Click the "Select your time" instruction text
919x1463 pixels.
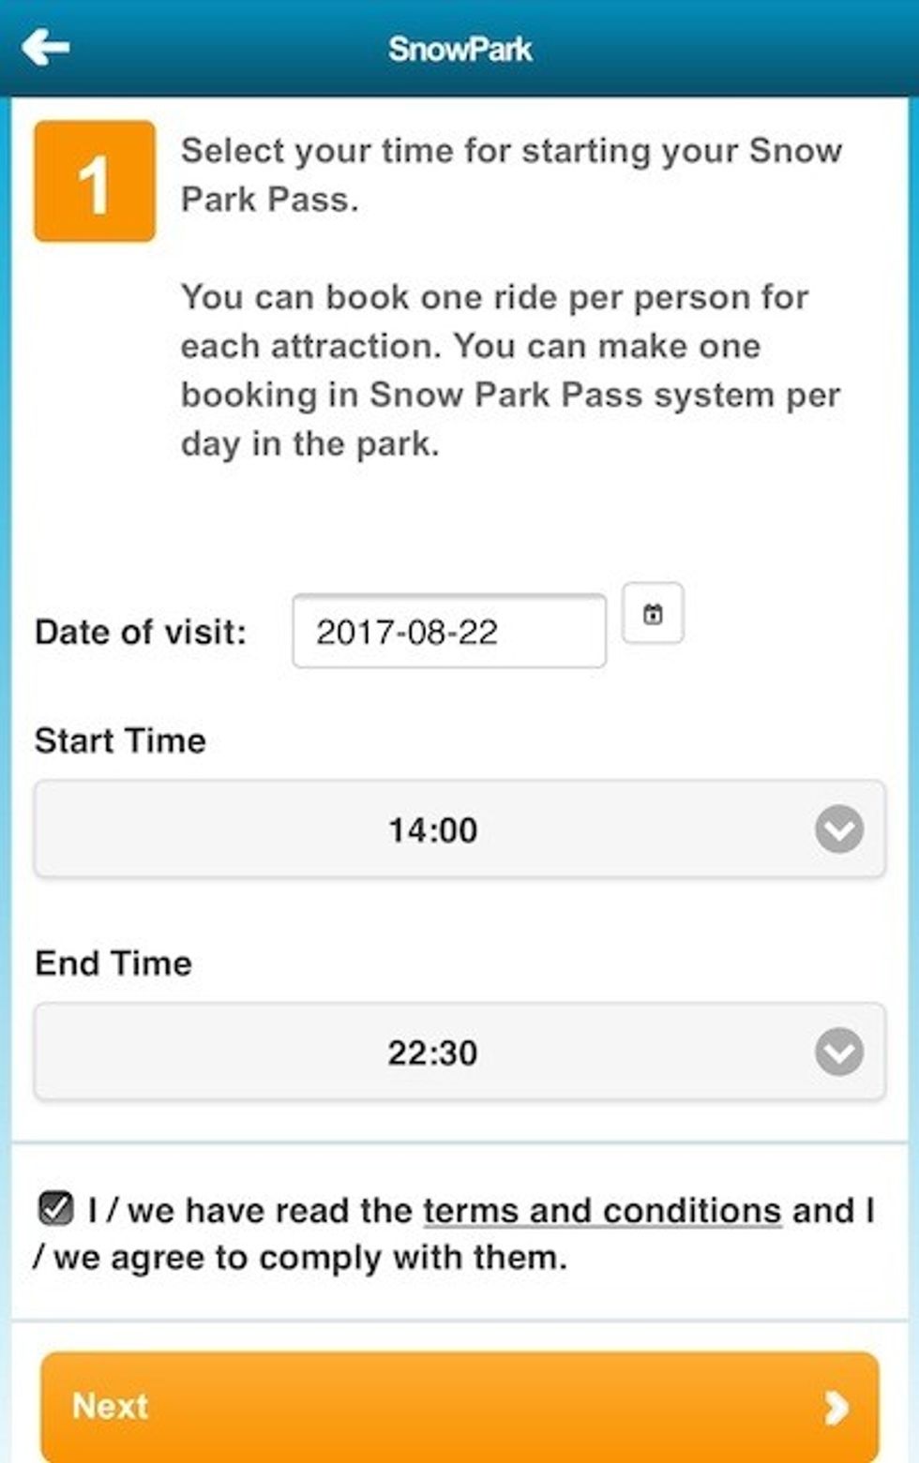[511, 174]
